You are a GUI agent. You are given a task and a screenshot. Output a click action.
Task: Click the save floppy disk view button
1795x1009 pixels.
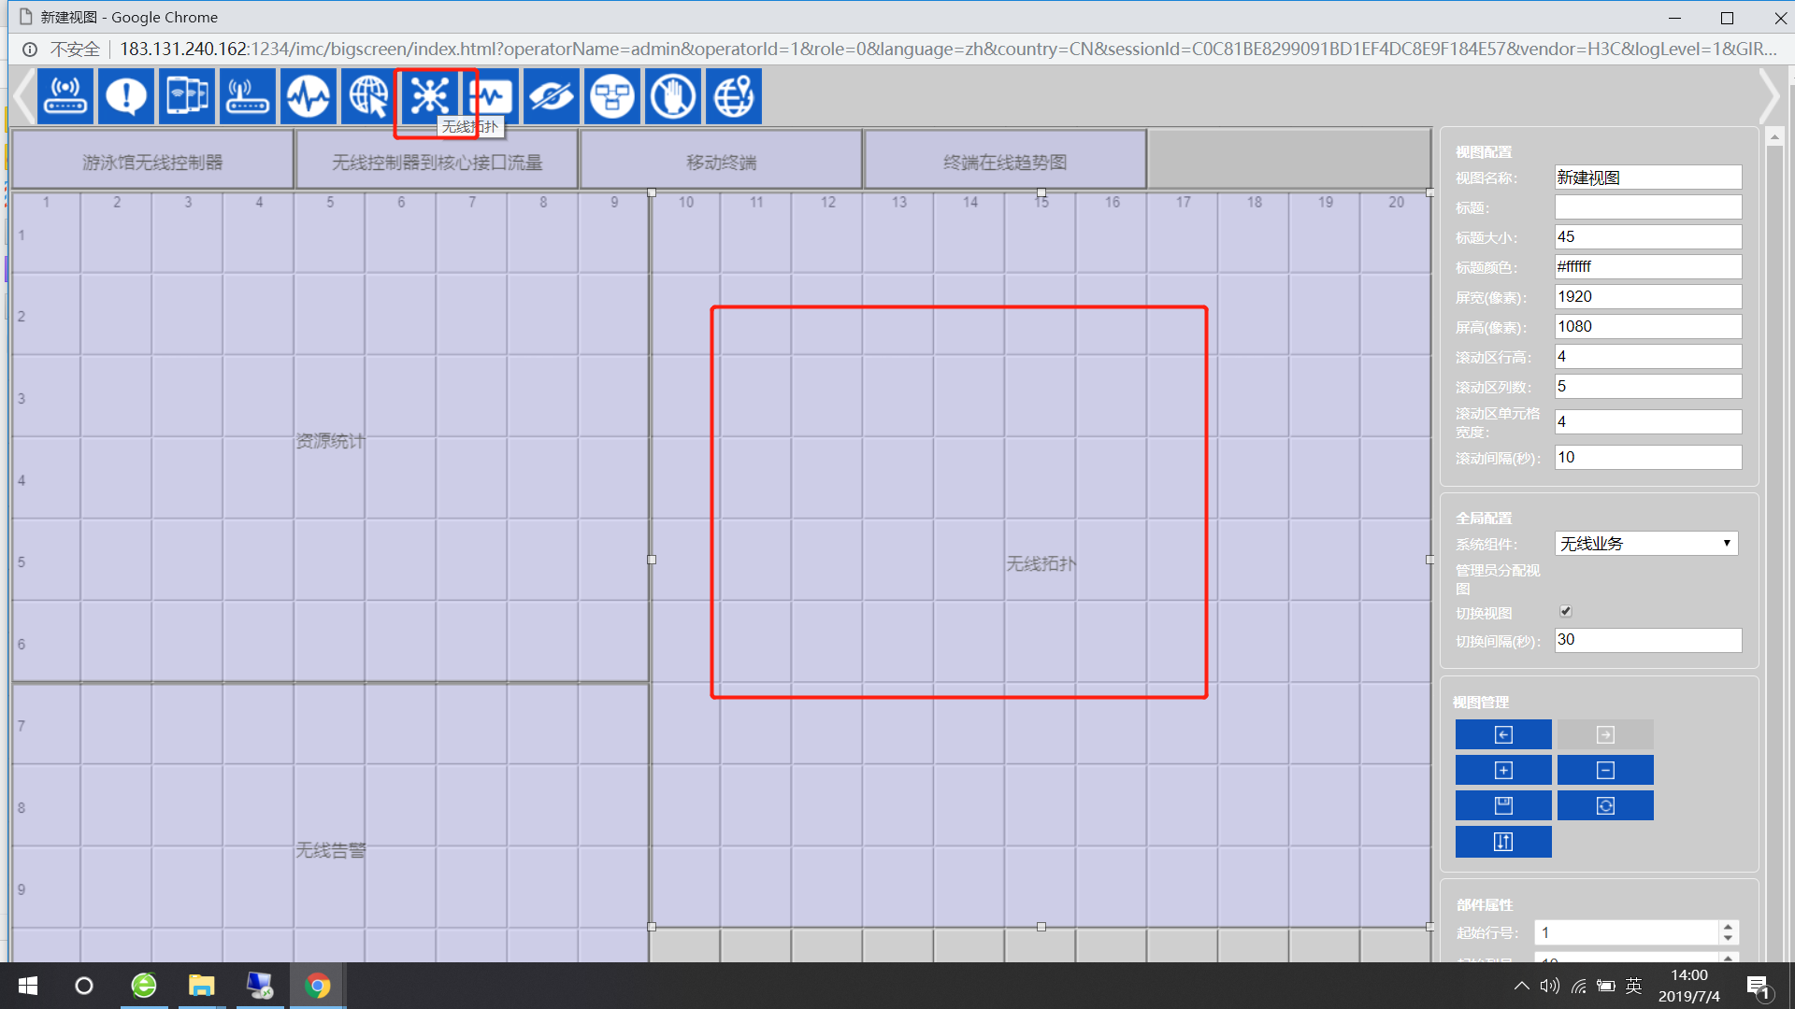tap(1502, 805)
